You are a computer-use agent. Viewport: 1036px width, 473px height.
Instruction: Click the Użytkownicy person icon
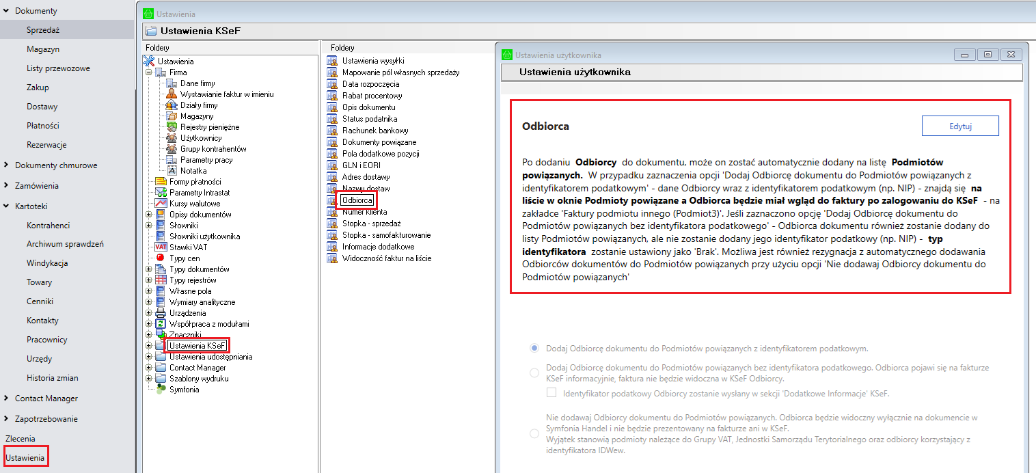point(172,138)
